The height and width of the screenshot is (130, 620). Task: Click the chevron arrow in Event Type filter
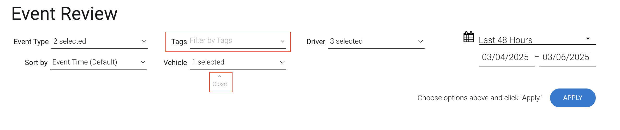tap(144, 41)
